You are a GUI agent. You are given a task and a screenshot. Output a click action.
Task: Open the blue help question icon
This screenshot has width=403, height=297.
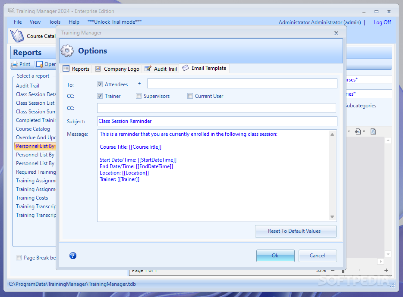click(73, 256)
